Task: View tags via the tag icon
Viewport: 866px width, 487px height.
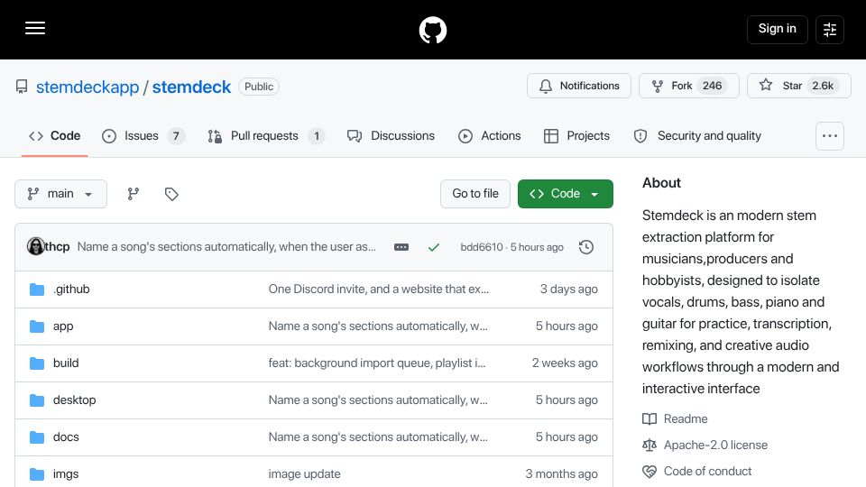Action: (x=171, y=194)
